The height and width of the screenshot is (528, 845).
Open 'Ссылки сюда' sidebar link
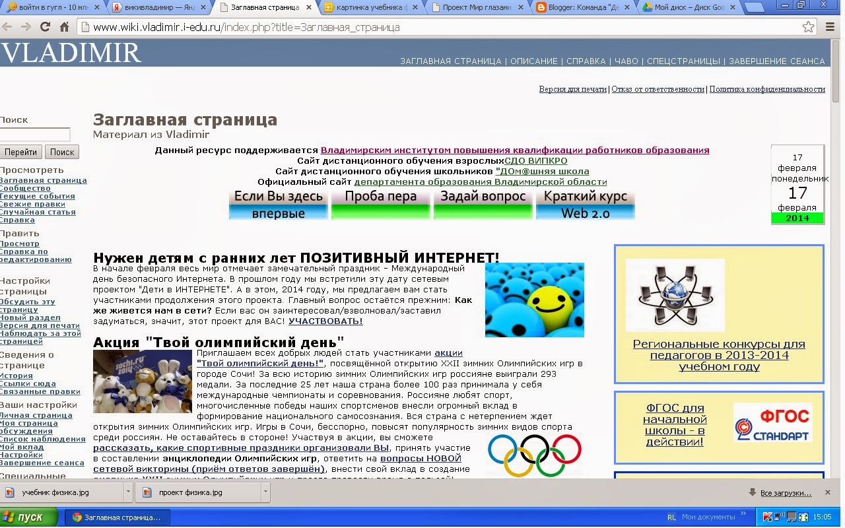[x=28, y=383]
